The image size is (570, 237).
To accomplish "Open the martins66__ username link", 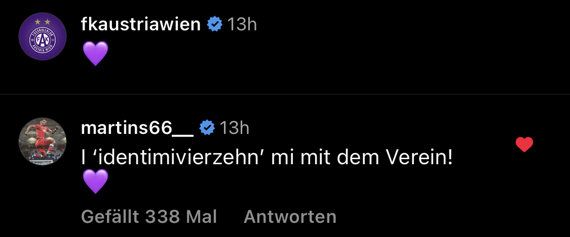I will tap(137, 128).
